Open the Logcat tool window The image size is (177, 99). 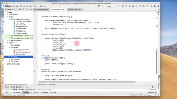click(35, 92)
